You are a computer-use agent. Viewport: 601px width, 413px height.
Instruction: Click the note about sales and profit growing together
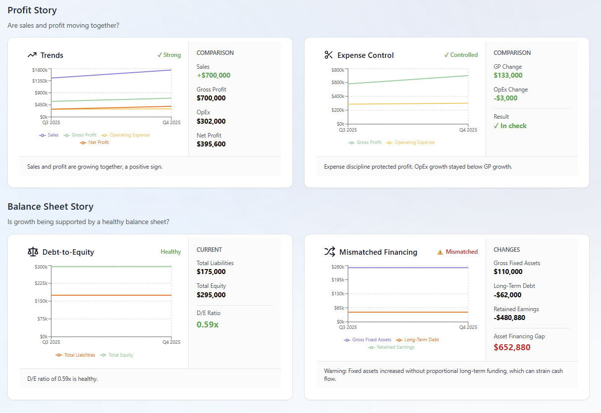[x=95, y=167]
